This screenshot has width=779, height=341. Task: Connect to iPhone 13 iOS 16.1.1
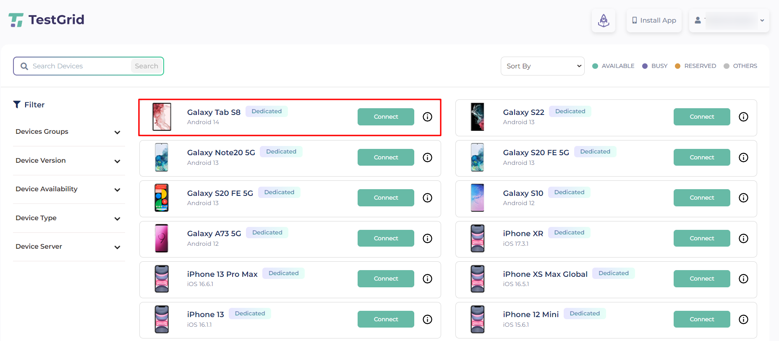pyautogui.click(x=386, y=319)
